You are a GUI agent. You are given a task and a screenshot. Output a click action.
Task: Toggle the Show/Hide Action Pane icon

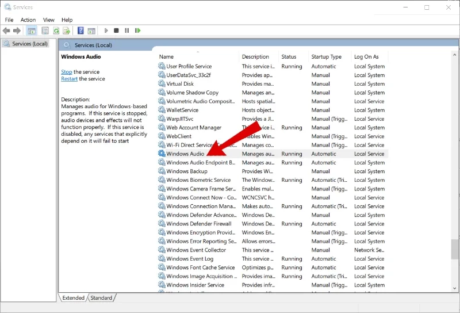point(91,30)
